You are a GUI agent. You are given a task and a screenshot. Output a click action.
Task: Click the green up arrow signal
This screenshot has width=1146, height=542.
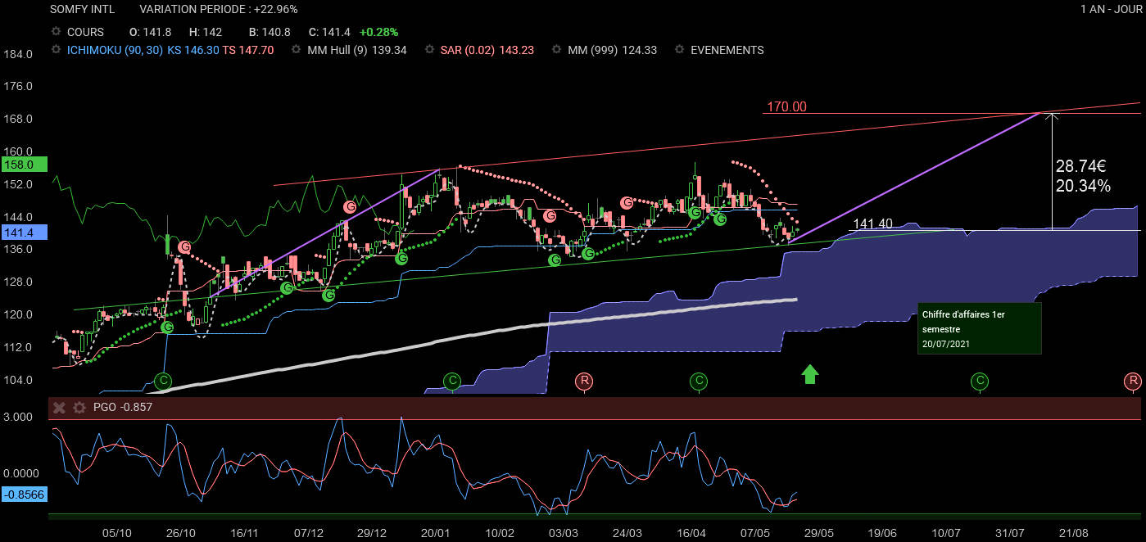tap(809, 374)
